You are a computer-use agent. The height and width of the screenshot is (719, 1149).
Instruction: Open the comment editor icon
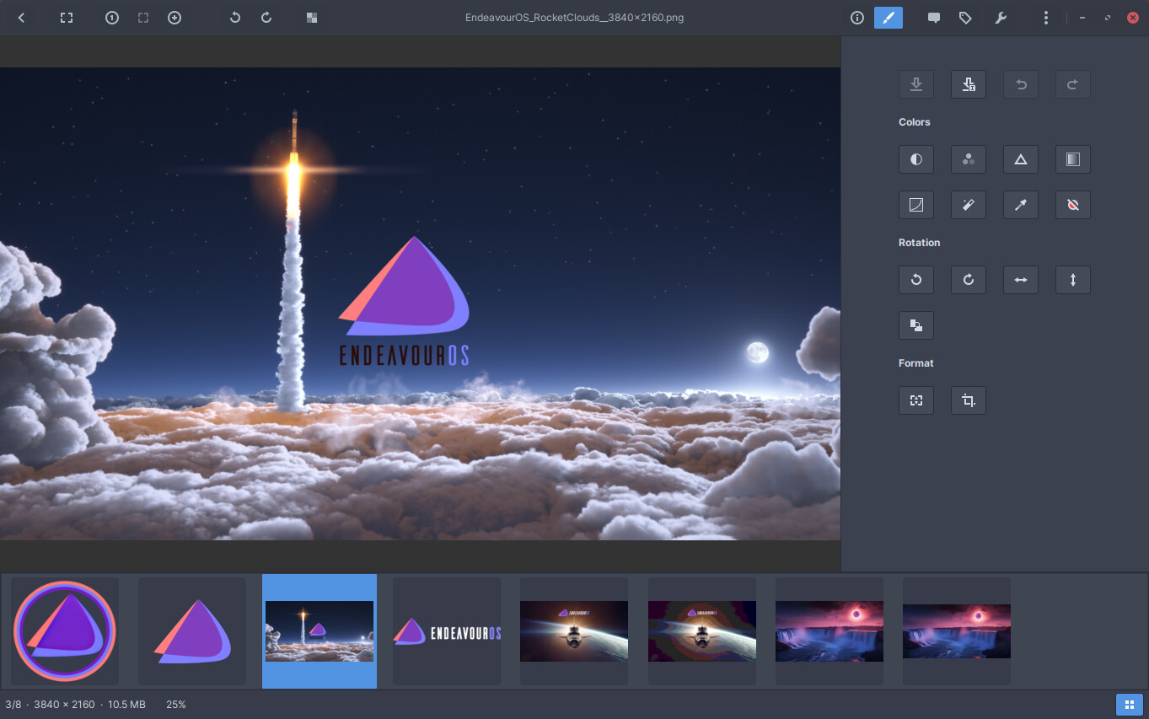tap(934, 18)
